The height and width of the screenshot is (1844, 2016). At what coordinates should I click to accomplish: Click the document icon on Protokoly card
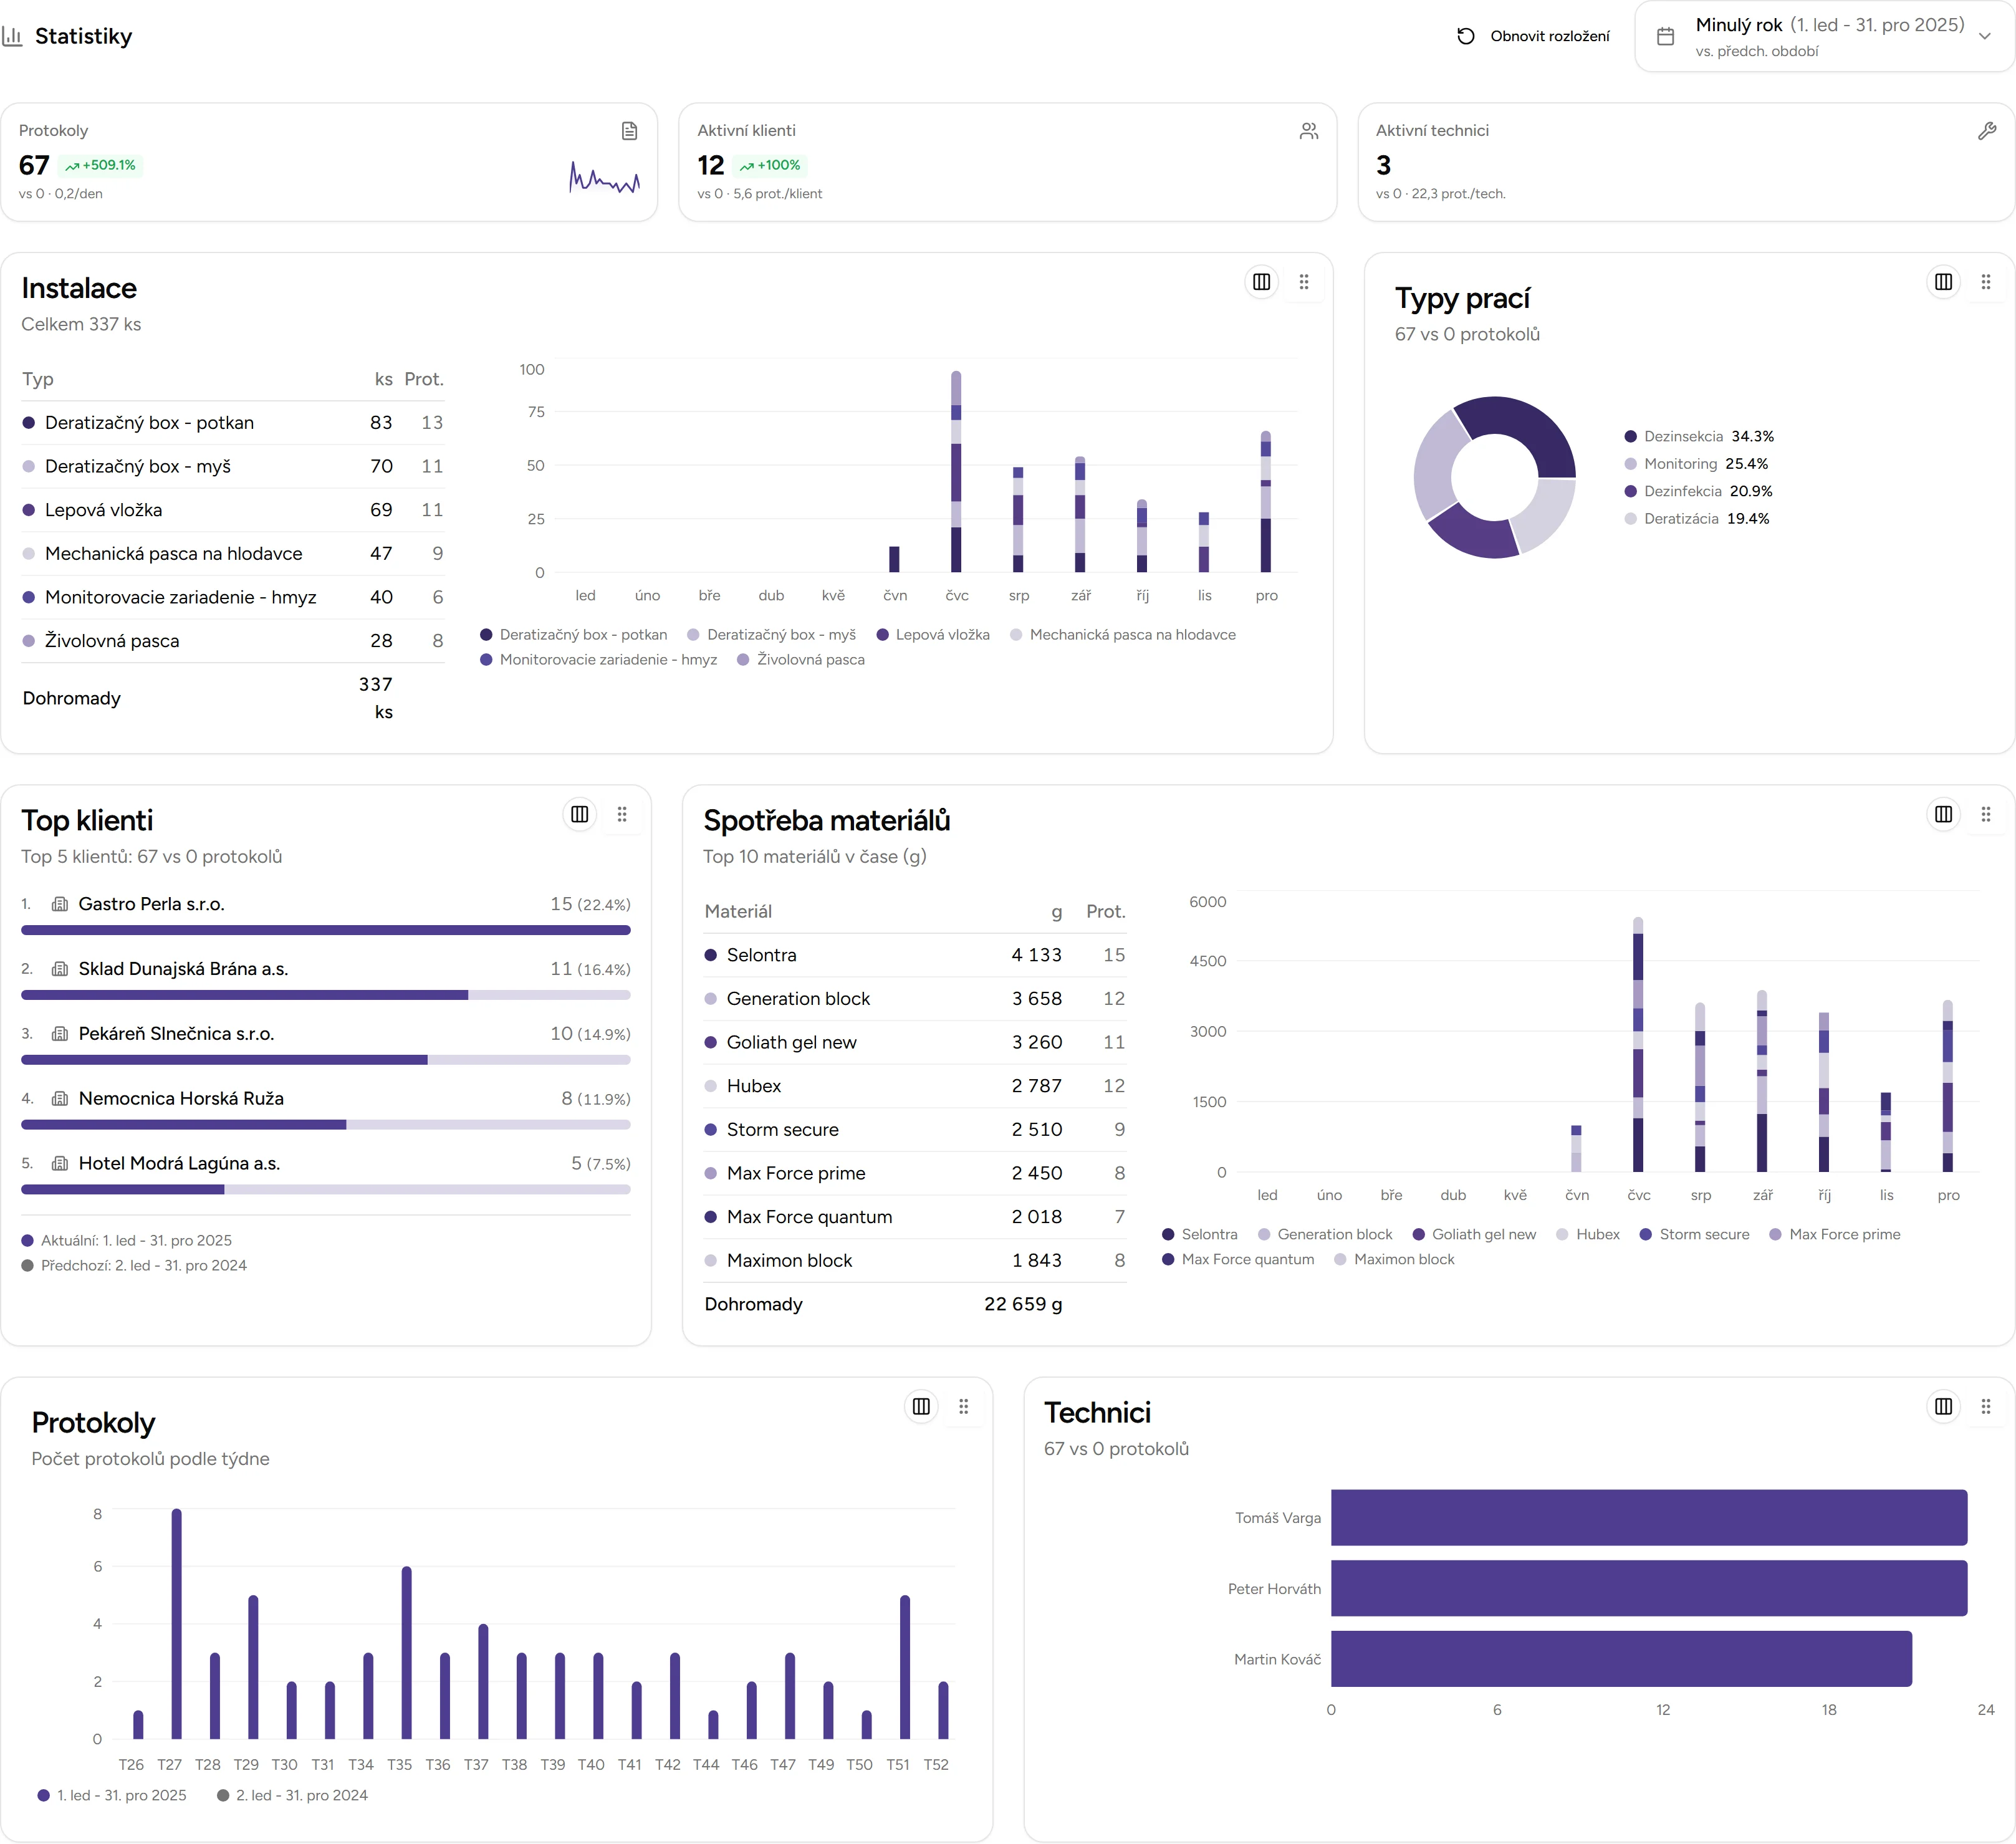[629, 130]
